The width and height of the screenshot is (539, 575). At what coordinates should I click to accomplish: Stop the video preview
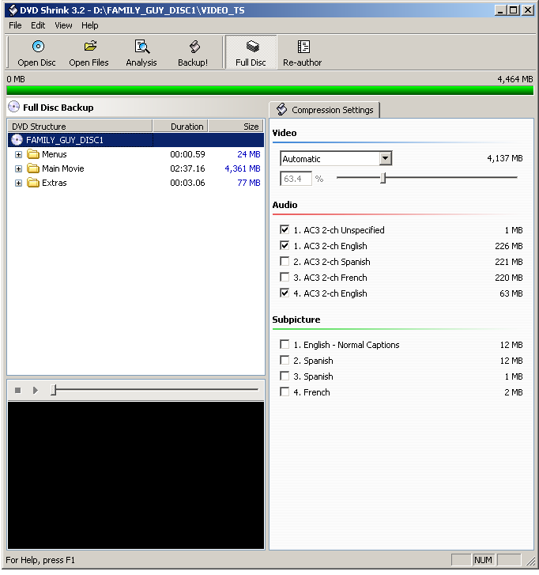point(17,390)
